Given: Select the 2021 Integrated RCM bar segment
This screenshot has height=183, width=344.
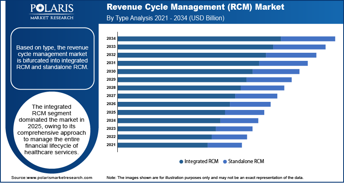Looking at the screenshot, I should [163, 145].
